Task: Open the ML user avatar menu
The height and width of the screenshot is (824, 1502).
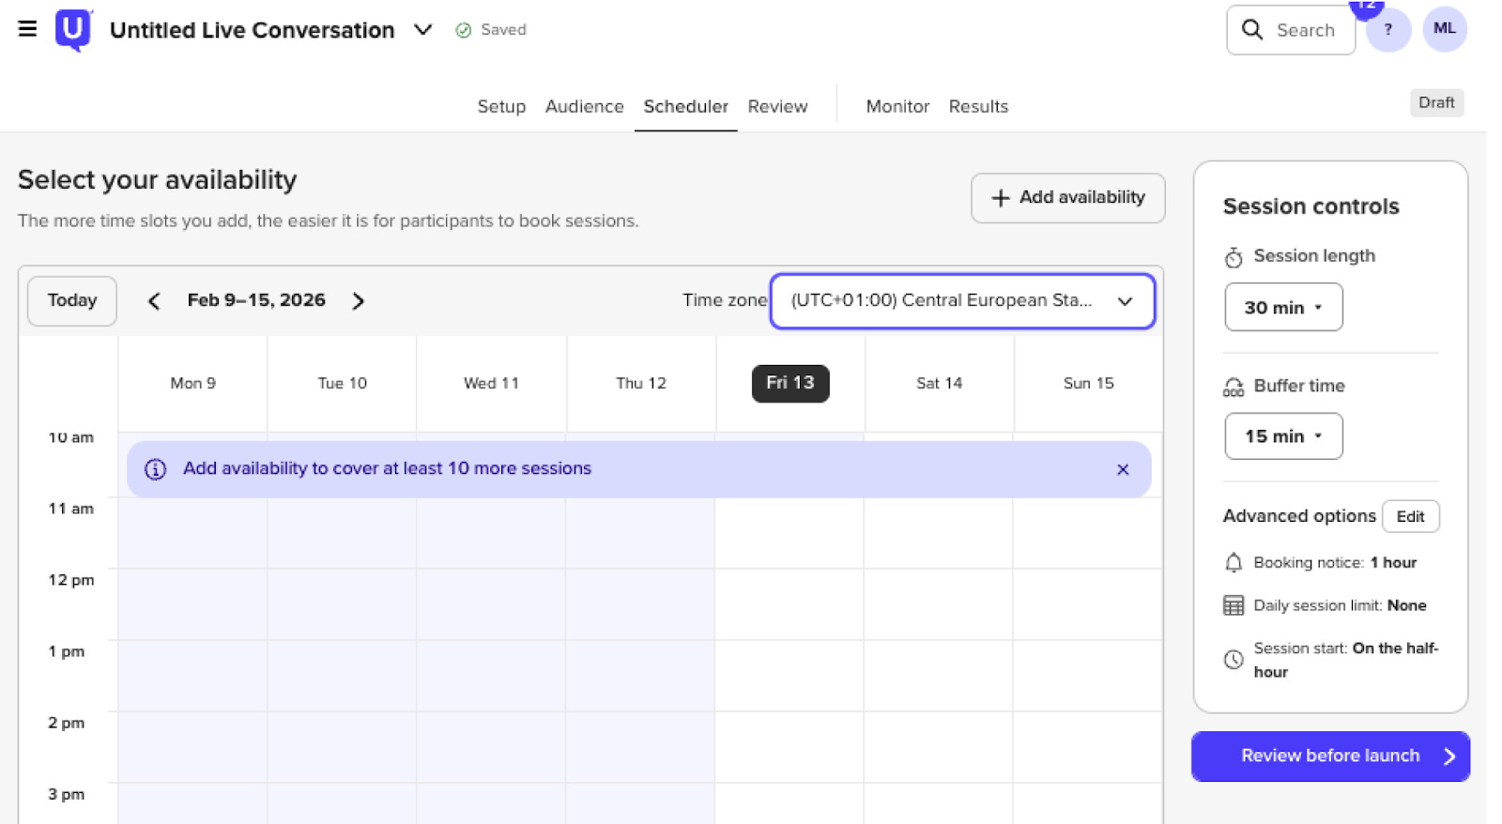Action: (x=1444, y=29)
